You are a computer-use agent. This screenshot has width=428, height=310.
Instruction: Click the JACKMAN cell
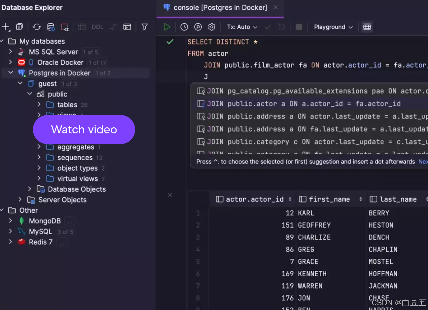383,286
